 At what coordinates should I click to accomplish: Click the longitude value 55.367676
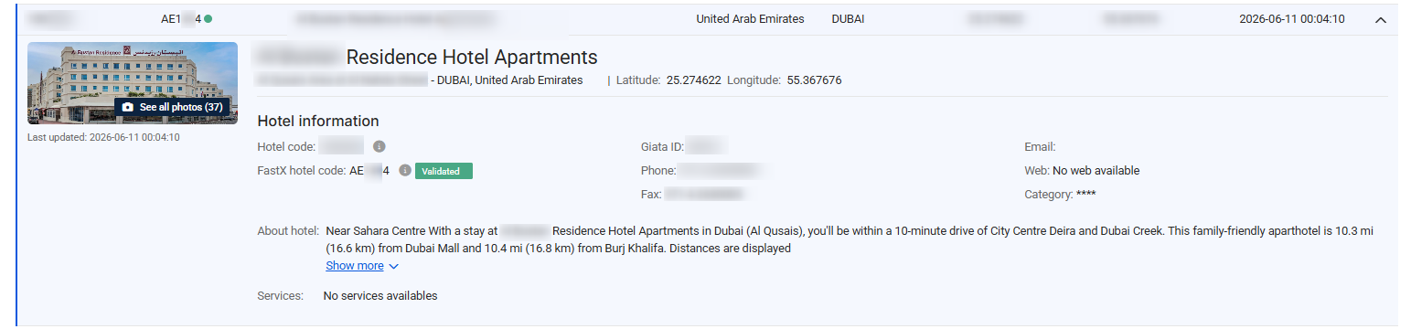(813, 80)
